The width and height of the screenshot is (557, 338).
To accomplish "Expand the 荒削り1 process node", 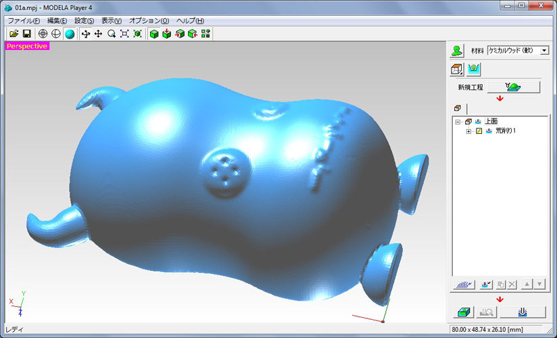I will tap(468, 130).
